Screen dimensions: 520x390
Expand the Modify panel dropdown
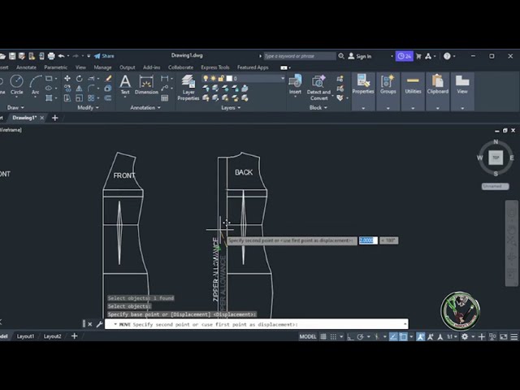(88, 107)
